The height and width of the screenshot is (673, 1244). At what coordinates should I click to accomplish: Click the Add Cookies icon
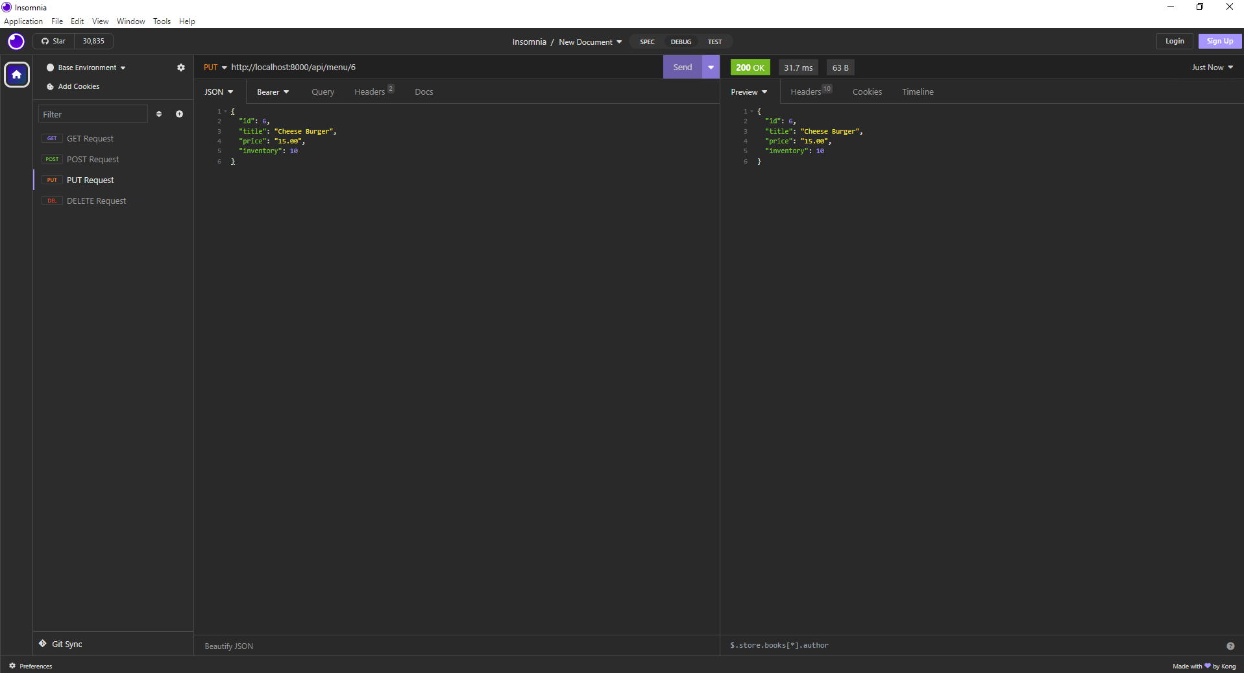(50, 86)
